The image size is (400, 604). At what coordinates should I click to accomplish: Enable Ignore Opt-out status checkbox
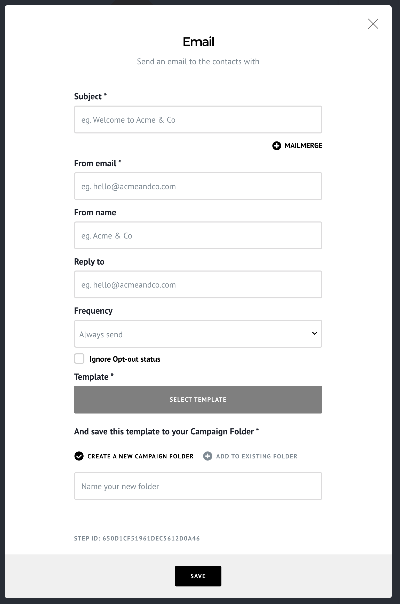coord(79,359)
